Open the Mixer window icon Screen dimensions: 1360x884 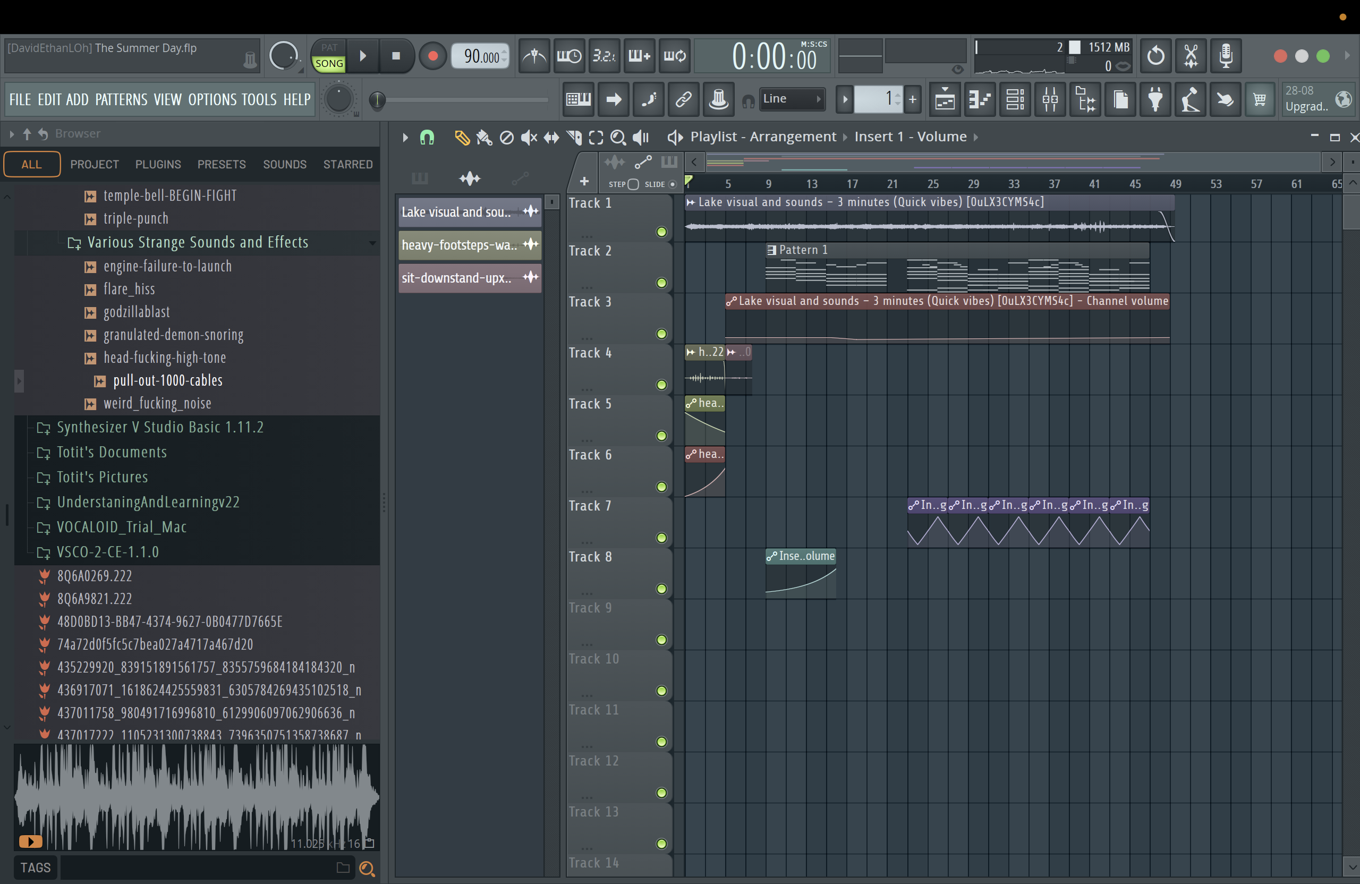tap(1050, 100)
